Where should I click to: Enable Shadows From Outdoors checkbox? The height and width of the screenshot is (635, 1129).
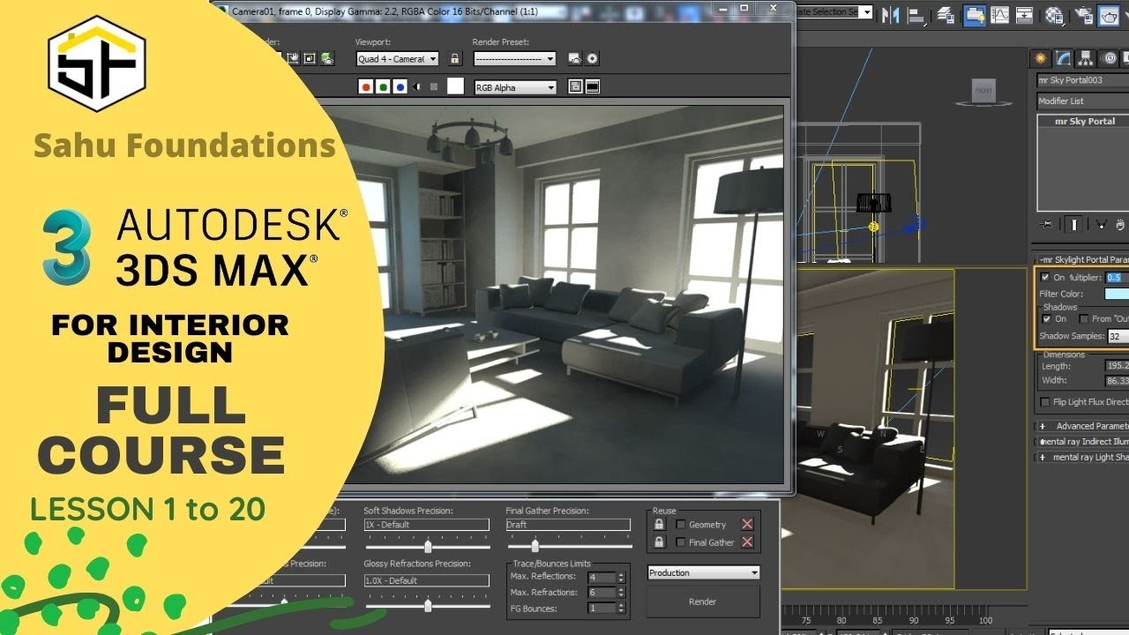pyautogui.click(x=1084, y=319)
